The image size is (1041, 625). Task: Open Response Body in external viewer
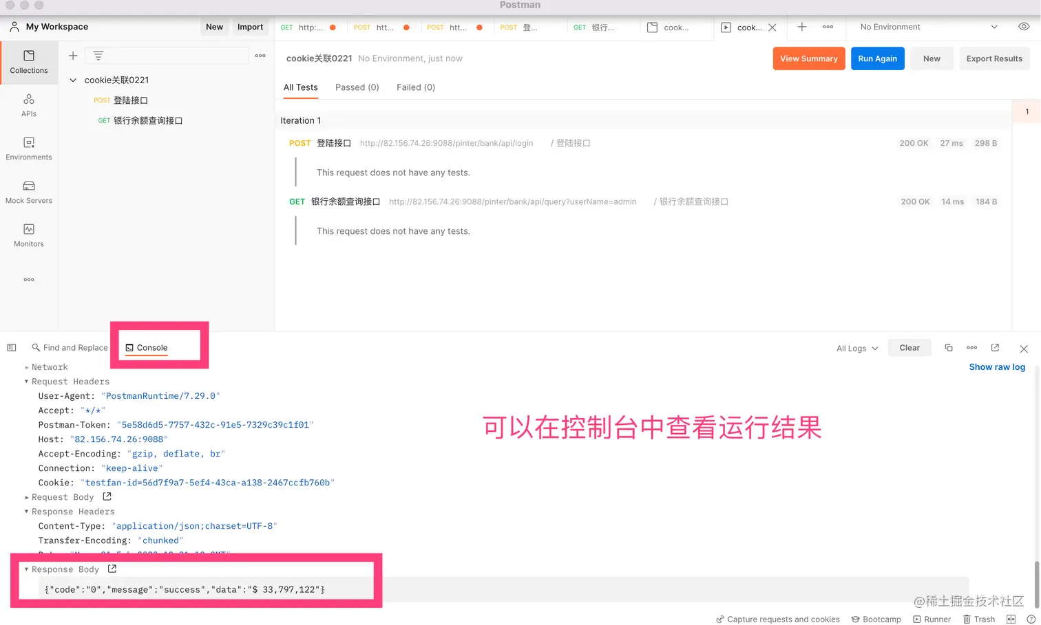click(112, 569)
